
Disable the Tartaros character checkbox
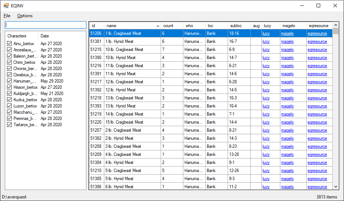pyautogui.click(x=9, y=125)
